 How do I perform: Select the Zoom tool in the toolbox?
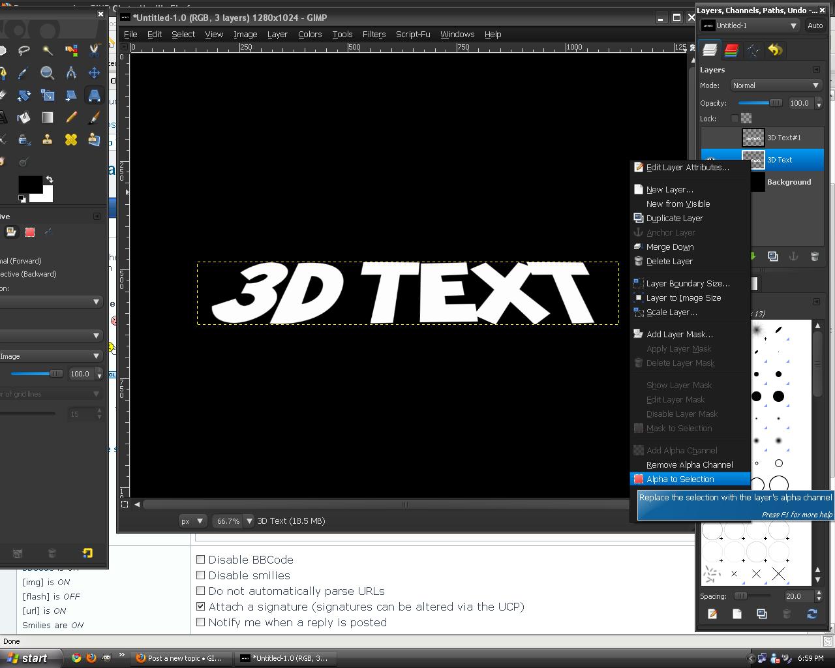point(47,73)
